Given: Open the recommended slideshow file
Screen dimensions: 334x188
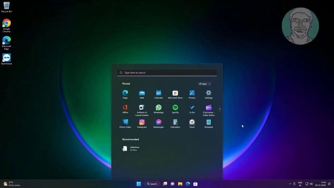Looking at the screenshot, I should pos(131,148).
